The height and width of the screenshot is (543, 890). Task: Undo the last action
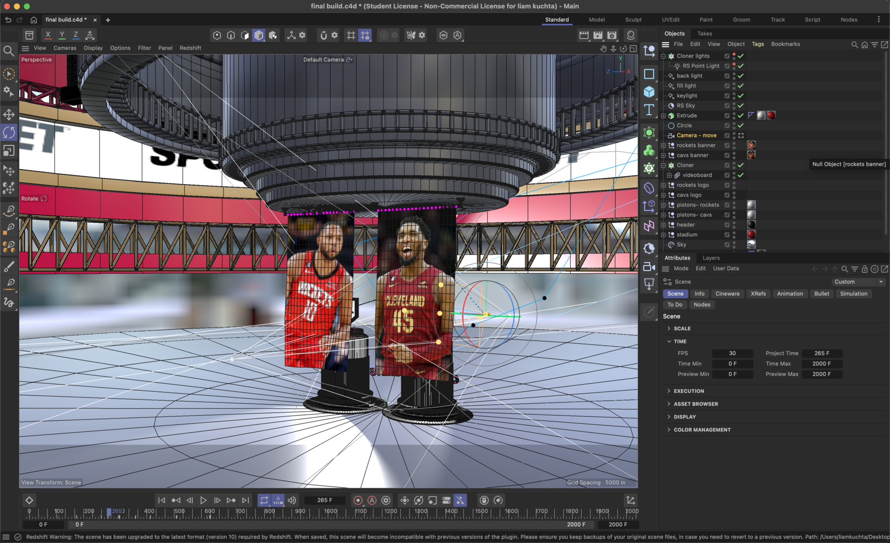[8, 20]
